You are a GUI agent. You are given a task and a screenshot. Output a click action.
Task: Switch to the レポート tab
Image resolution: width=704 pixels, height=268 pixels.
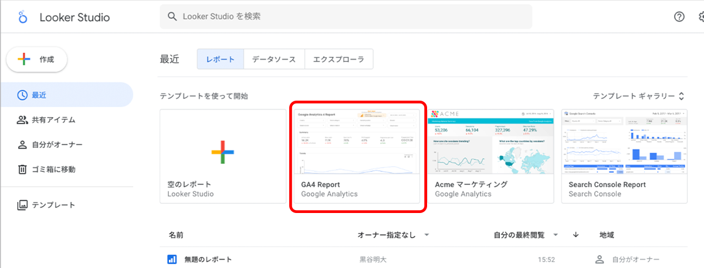pyautogui.click(x=220, y=59)
